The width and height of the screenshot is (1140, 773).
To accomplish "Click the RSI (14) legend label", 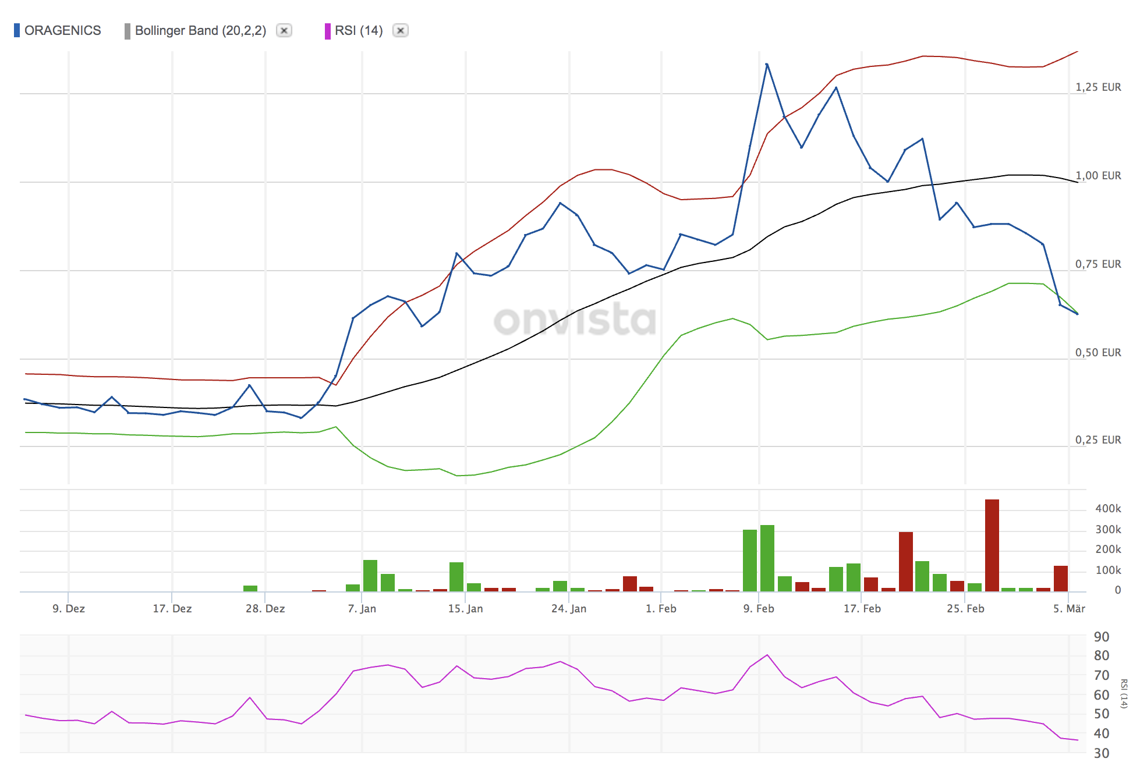I will coord(359,30).
